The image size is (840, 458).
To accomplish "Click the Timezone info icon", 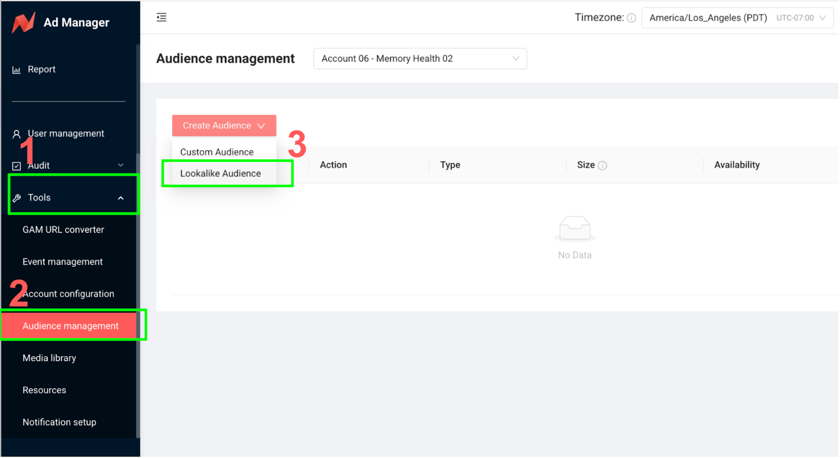I will coord(632,18).
